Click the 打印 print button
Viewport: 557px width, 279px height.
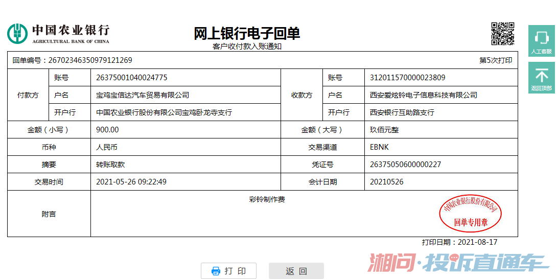(x=228, y=271)
